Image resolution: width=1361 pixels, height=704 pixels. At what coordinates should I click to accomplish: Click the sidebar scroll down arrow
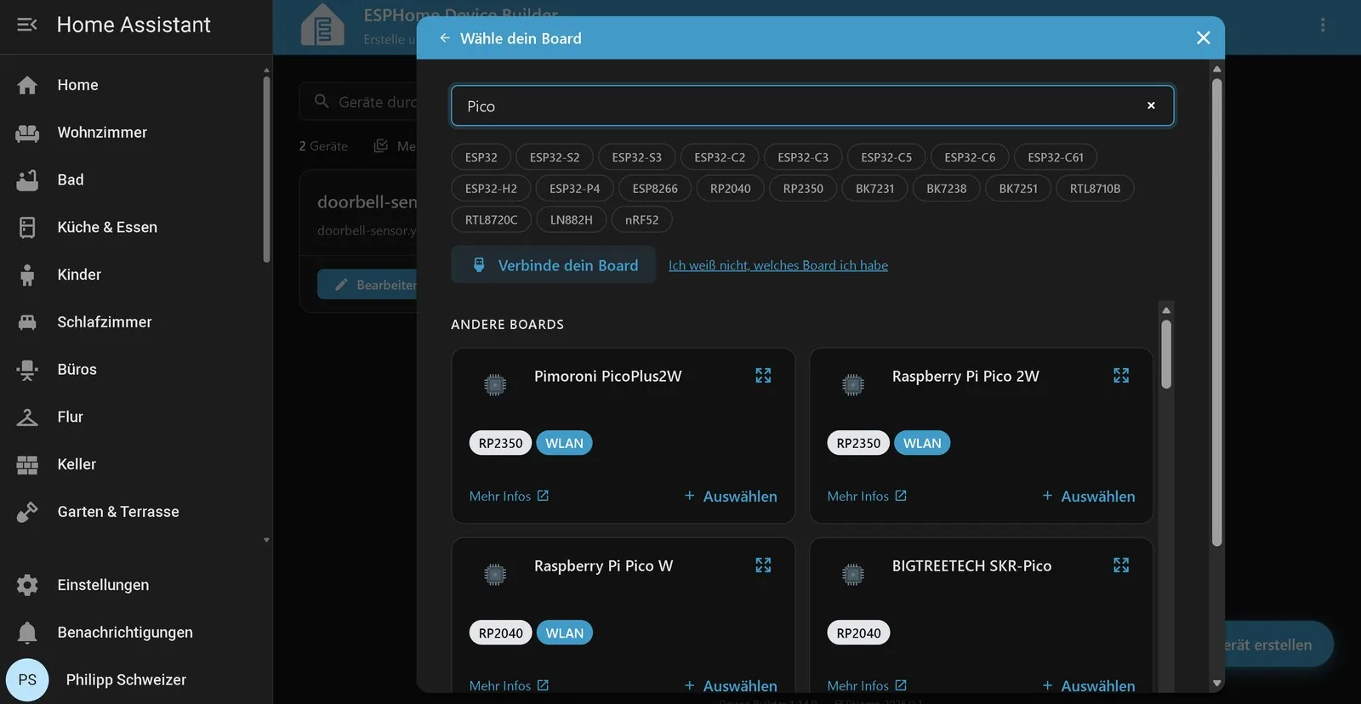[x=266, y=540]
